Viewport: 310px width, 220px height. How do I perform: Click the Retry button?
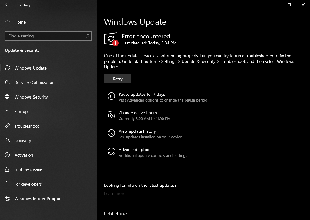click(x=118, y=79)
